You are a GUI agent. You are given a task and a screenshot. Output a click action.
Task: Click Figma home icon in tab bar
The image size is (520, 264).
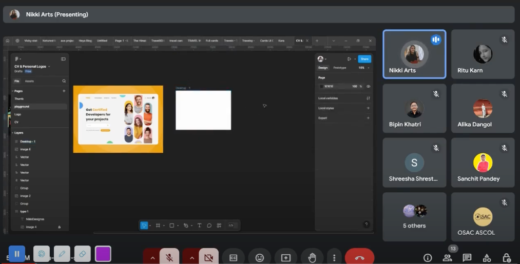(8, 40)
